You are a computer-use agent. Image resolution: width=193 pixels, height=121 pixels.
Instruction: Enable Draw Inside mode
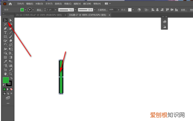pos(11,93)
